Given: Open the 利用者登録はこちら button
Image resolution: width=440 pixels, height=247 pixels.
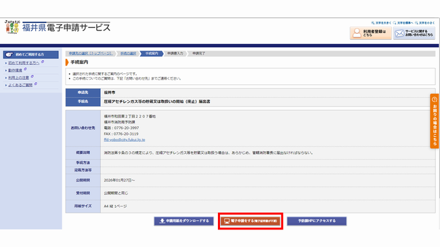Looking at the screenshot, I should coord(370,33).
